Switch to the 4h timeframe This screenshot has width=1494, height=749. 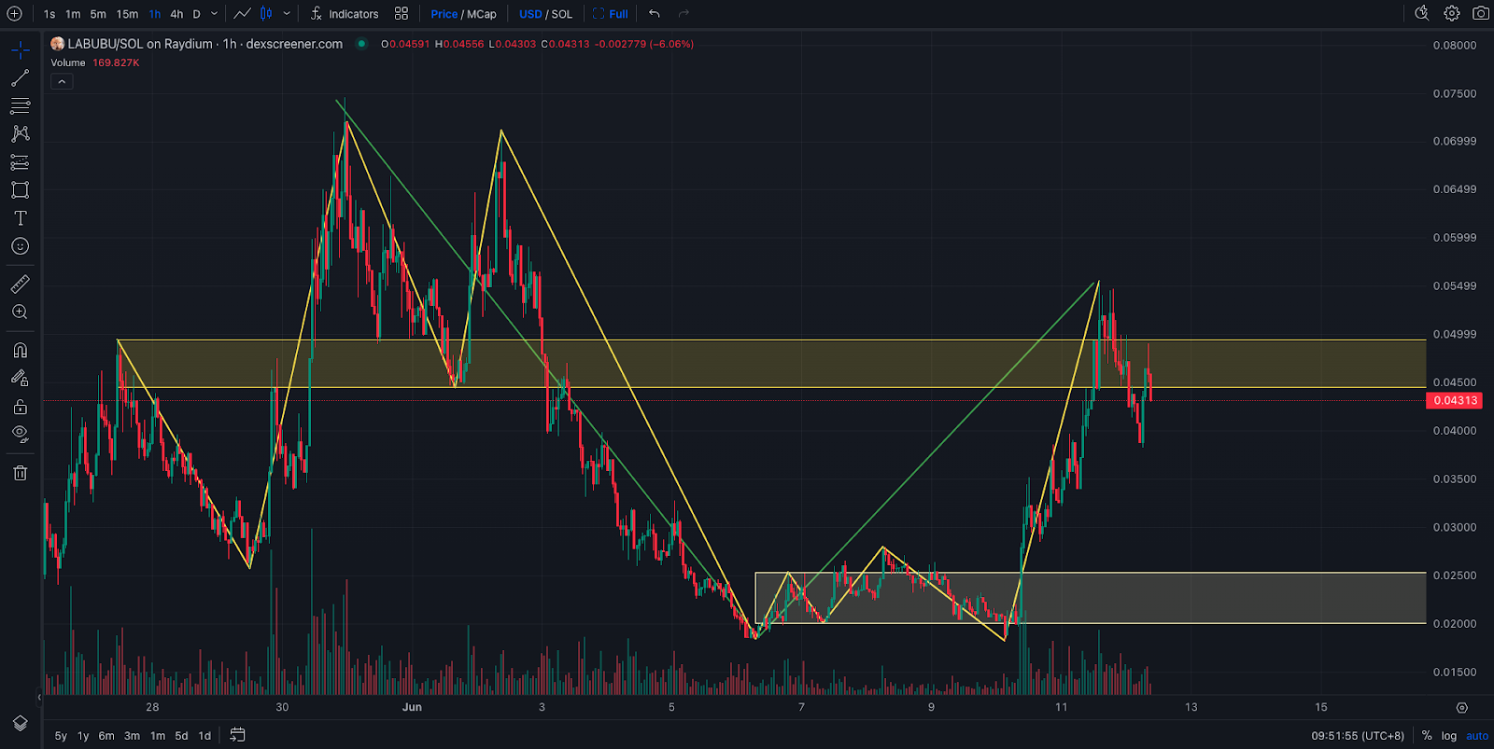[176, 14]
